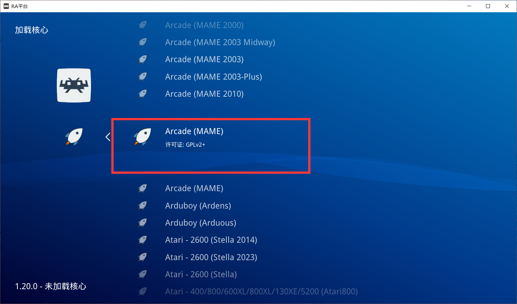
Task: Click the RetroArch invader logo icon
Action: 74,85
